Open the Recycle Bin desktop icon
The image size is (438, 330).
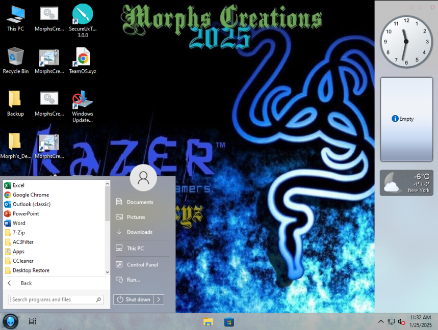tap(15, 61)
